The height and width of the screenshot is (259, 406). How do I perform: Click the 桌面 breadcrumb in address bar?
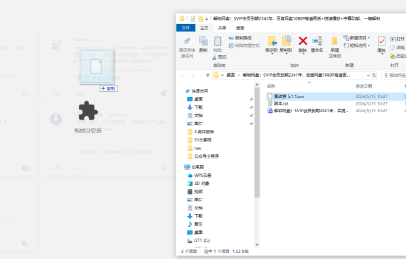(x=231, y=75)
